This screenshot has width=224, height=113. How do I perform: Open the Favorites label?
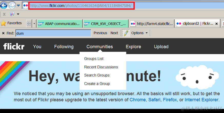pos(14,23)
